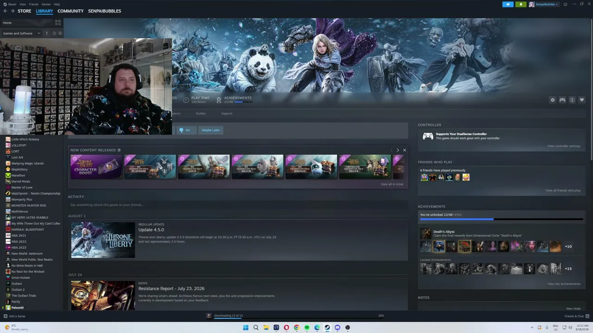
Task: Open the SENPAIBUBBLES profile tab
Action: [105, 11]
